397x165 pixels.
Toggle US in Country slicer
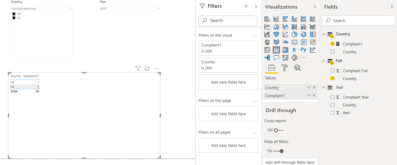[x=14, y=18]
